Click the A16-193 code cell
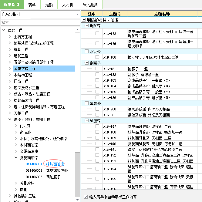Viewport: 202px width, 202px height. (x=115, y=161)
